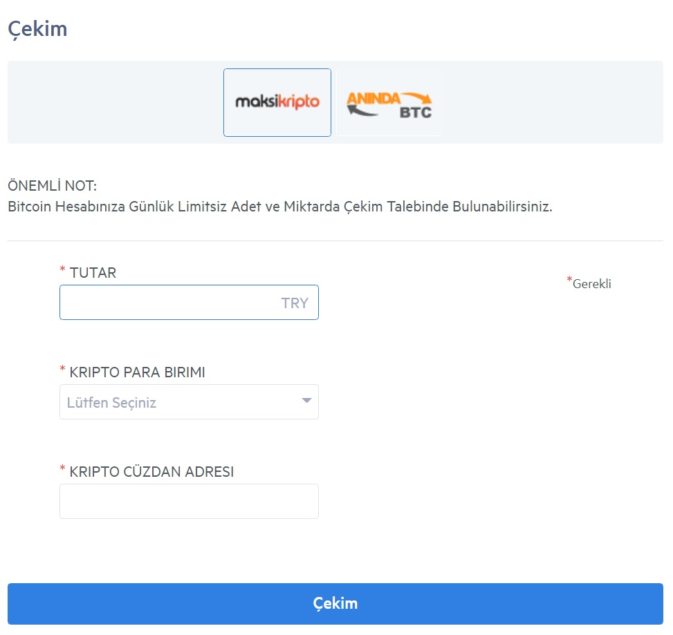Choose the Anında BTC payment option
Screen dimensions: 673x635
(x=389, y=102)
